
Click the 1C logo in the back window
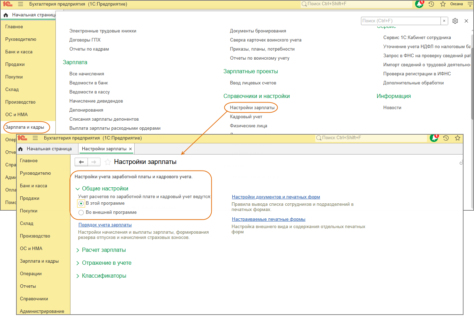pos(8,4)
